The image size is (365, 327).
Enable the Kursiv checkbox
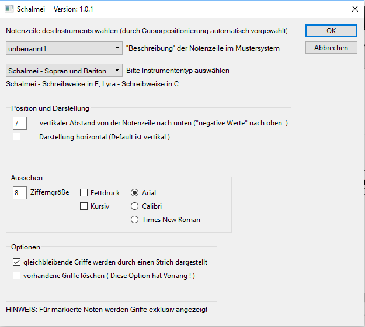click(x=84, y=206)
